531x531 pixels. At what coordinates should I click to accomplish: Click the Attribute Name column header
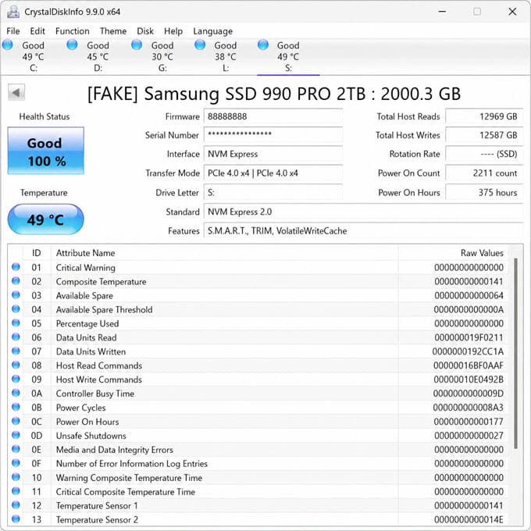(225, 253)
